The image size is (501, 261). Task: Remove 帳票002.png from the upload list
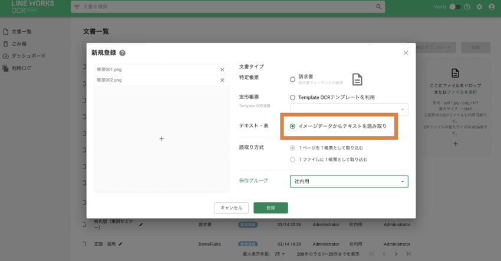pyautogui.click(x=222, y=80)
